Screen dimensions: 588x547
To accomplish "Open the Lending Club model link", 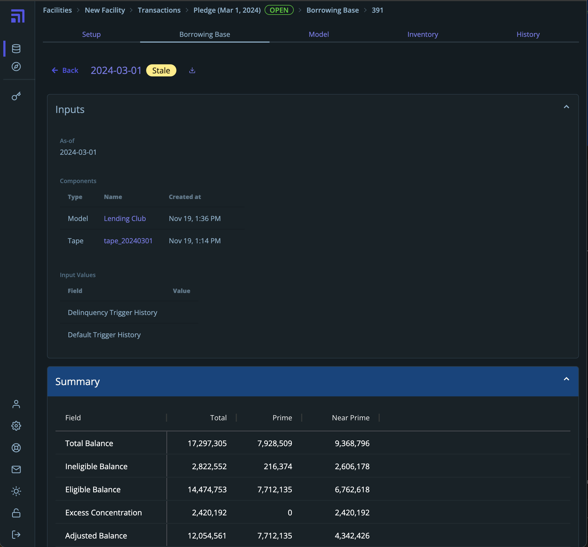I will point(124,218).
